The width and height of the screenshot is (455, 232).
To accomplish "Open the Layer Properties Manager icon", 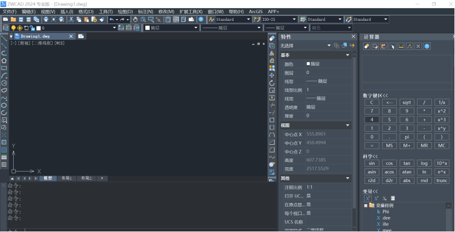I will coord(5,28).
